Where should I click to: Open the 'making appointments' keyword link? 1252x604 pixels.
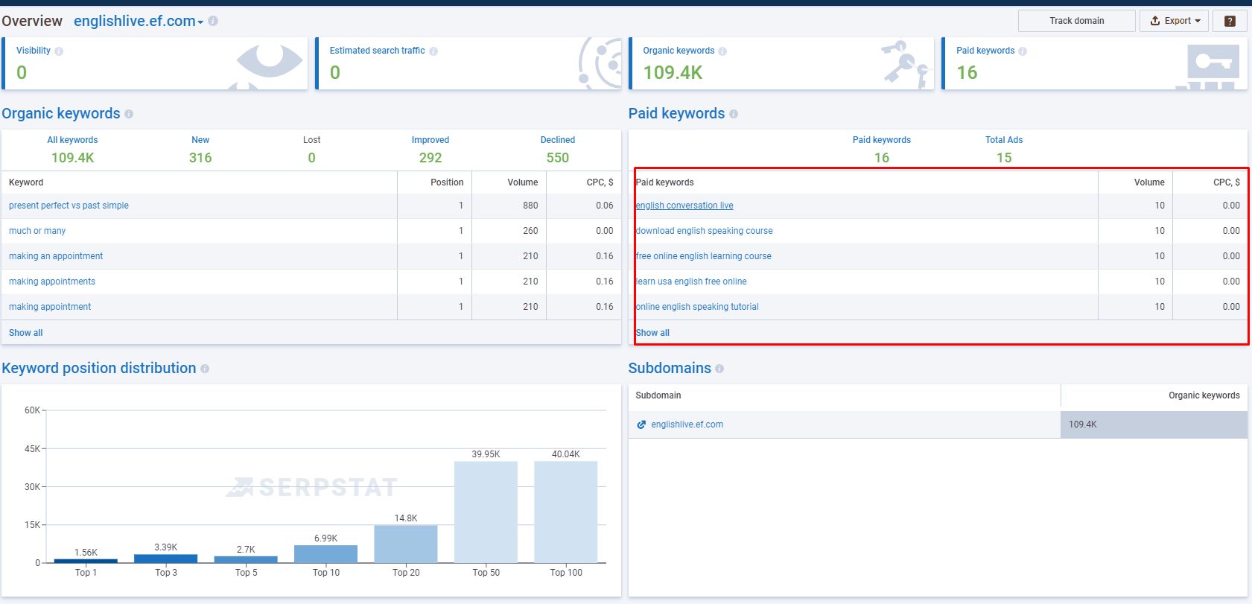point(52,282)
